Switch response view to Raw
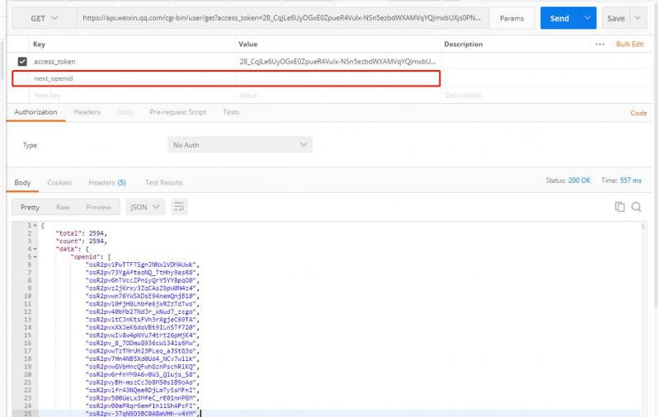Image resolution: width=660 pixels, height=417 pixels. pyautogui.click(x=63, y=207)
